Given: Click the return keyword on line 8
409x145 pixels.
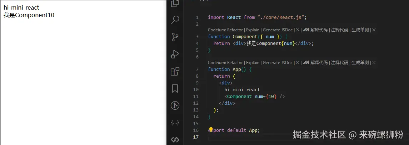Looking at the screenshot, I should [221, 76].
